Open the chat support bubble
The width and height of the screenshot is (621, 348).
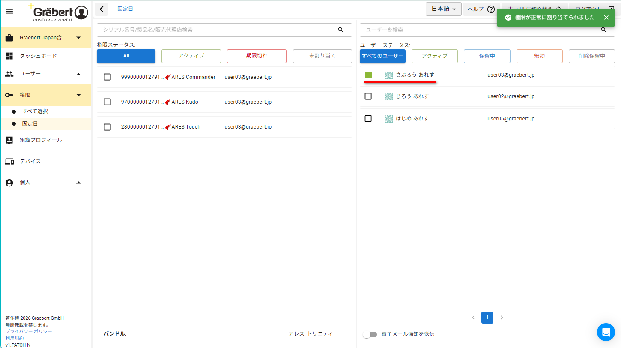[x=606, y=332]
